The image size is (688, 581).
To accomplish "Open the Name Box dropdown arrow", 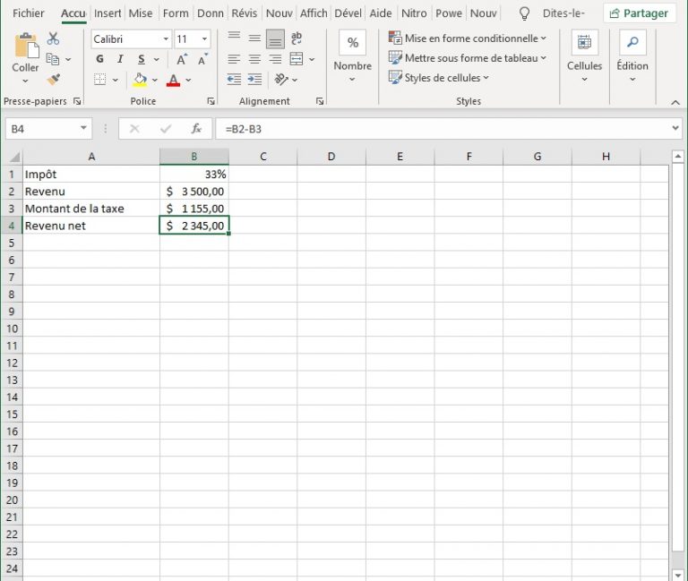I will click(83, 129).
